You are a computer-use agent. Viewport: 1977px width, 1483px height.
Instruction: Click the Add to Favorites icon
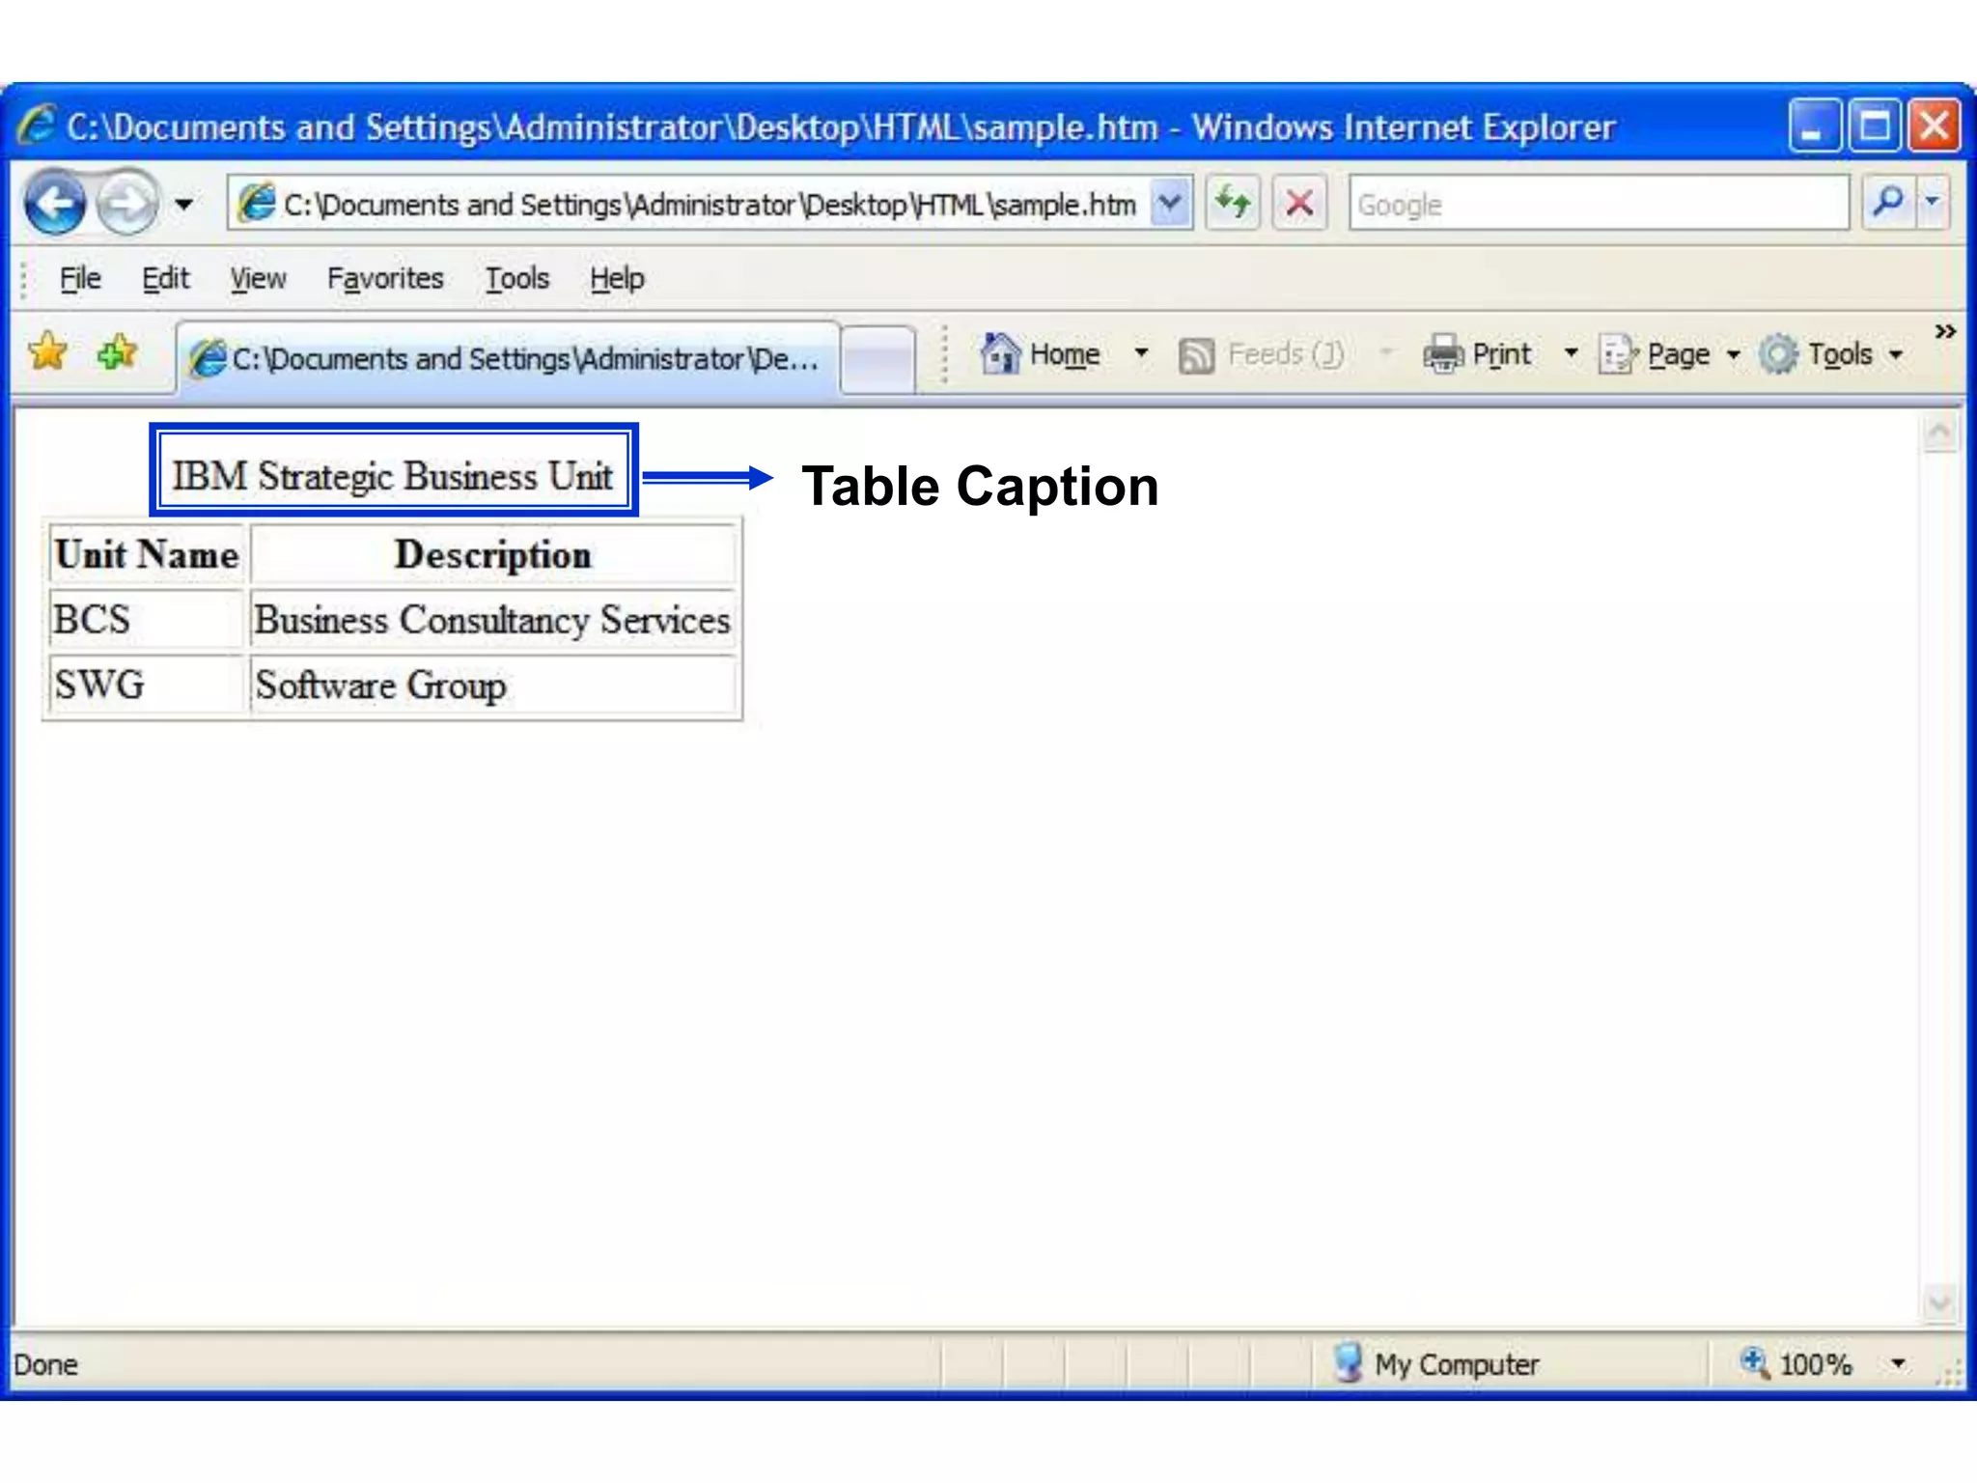pos(118,352)
